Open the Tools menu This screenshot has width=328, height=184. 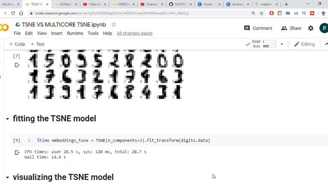93,33
